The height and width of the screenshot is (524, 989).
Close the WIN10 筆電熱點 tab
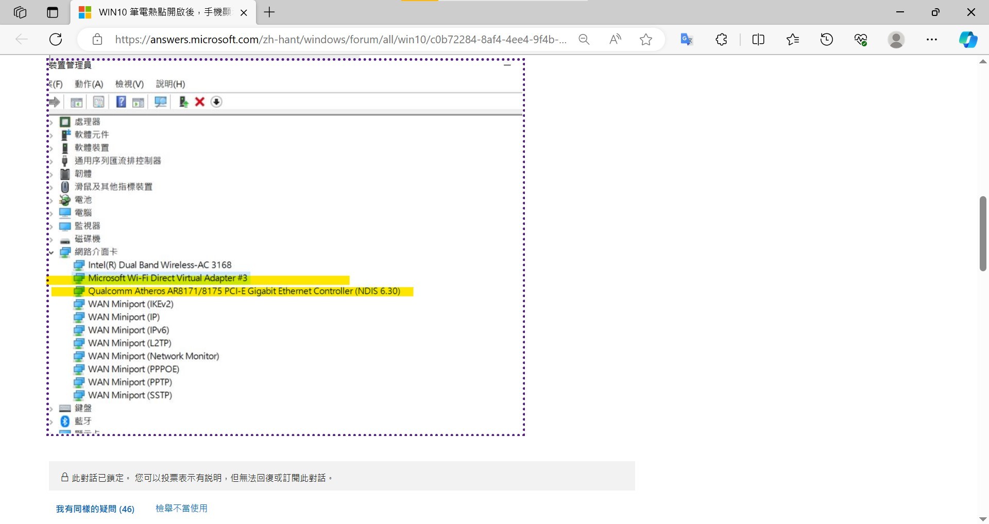(x=244, y=13)
